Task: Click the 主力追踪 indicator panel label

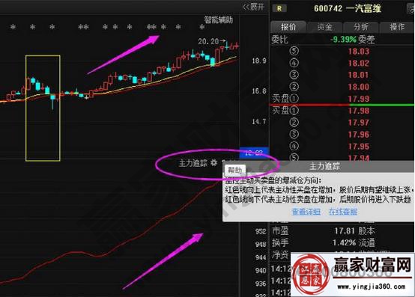Action: pyautogui.click(x=193, y=163)
